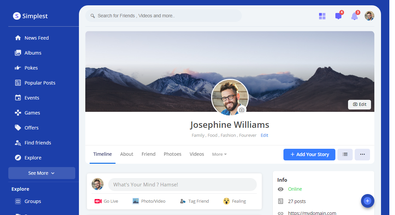Go to Events in the sidebar
Screen dimensions: 395x215
click(32, 98)
